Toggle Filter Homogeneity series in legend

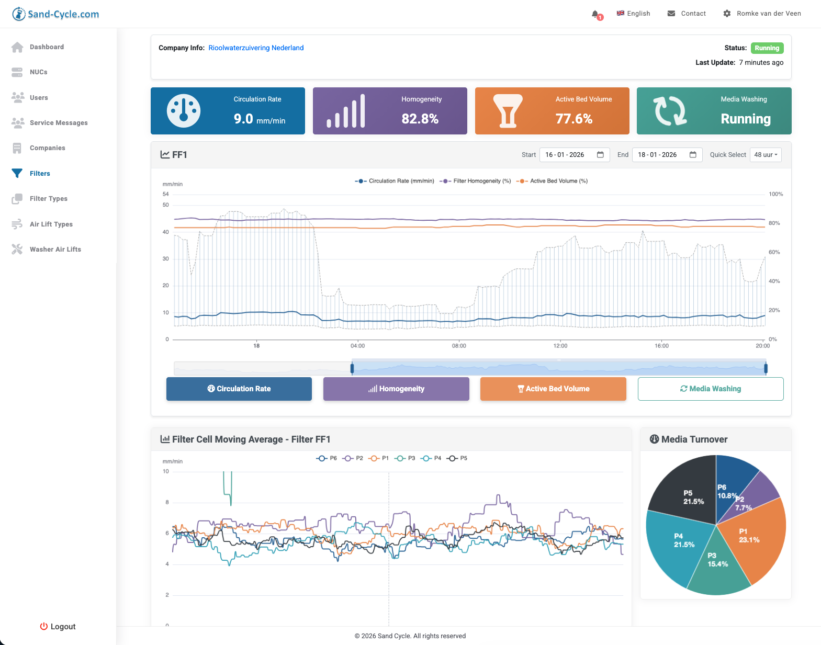point(476,181)
